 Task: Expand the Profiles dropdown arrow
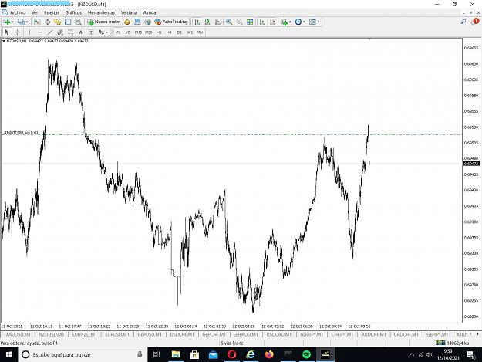click(x=27, y=22)
